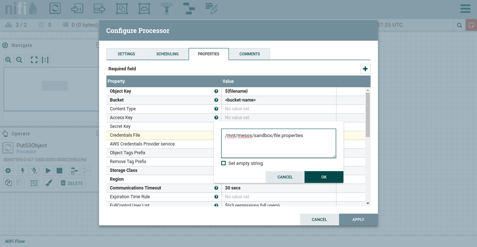Viewport: 477px width, 247px height.
Task: Click the Process Group toolbar icon
Action: 122,8
